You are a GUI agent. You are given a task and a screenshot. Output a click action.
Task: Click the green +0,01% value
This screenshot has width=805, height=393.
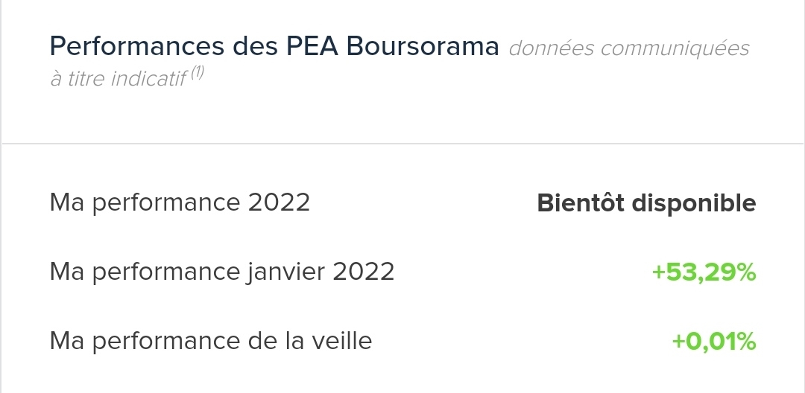click(x=714, y=342)
